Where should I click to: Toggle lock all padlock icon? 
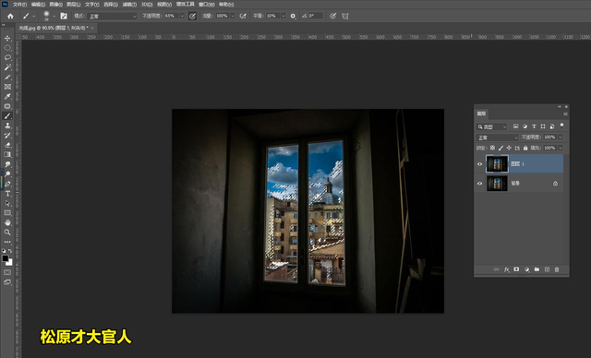[525, 148]
